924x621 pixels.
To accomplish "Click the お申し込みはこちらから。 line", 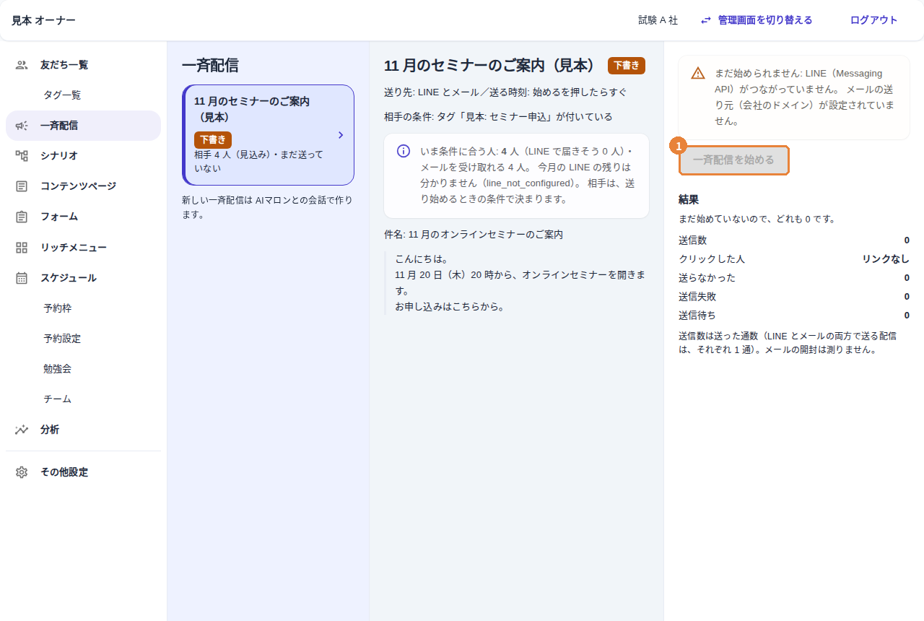I will point(450,307).
